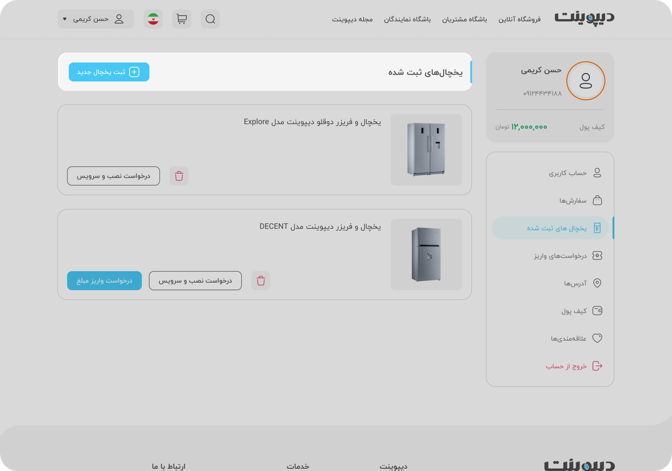Click the phone number ۰۹۱۲۴۴۳۴۱۸۸

click(x=542, y=94)
